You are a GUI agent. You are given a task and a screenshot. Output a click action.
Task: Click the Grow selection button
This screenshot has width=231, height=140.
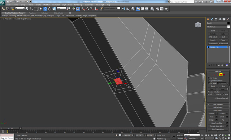coord(223,86)
